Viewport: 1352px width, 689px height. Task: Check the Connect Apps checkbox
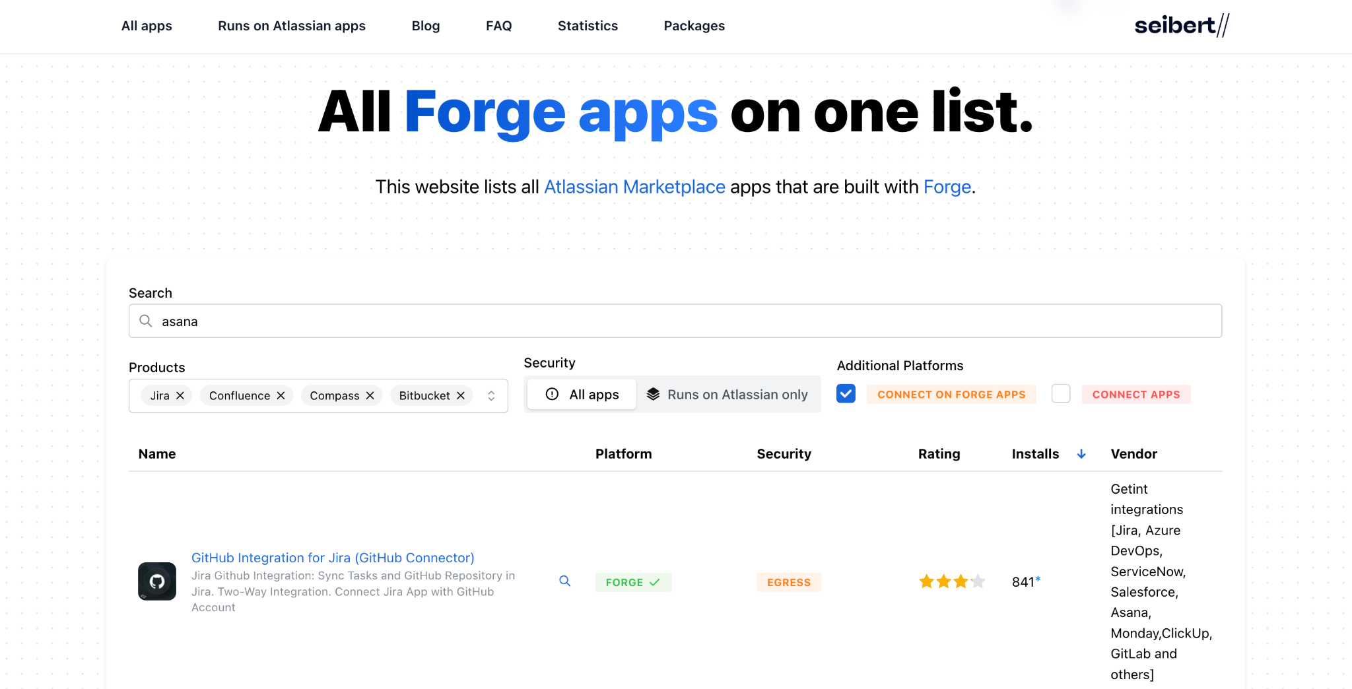(1061, 393)
